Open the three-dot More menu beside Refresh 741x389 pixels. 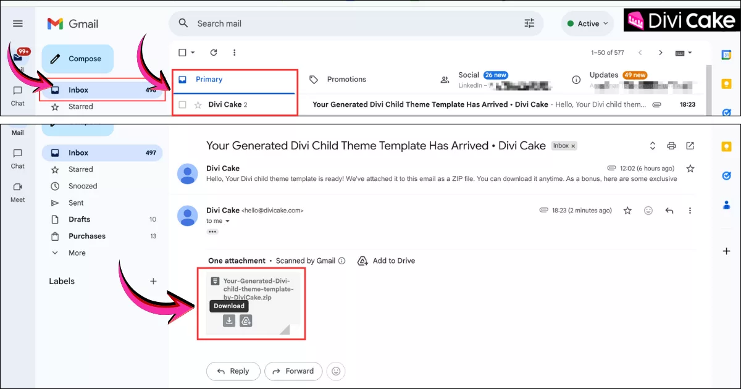pos(234,52)
